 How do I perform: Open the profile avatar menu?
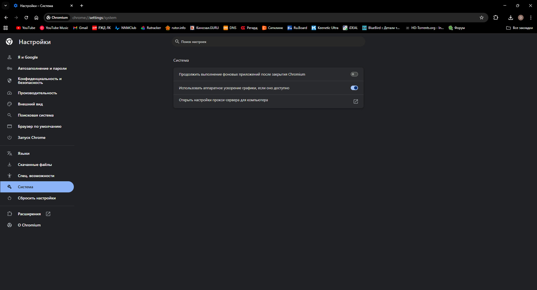click(521, 18)
